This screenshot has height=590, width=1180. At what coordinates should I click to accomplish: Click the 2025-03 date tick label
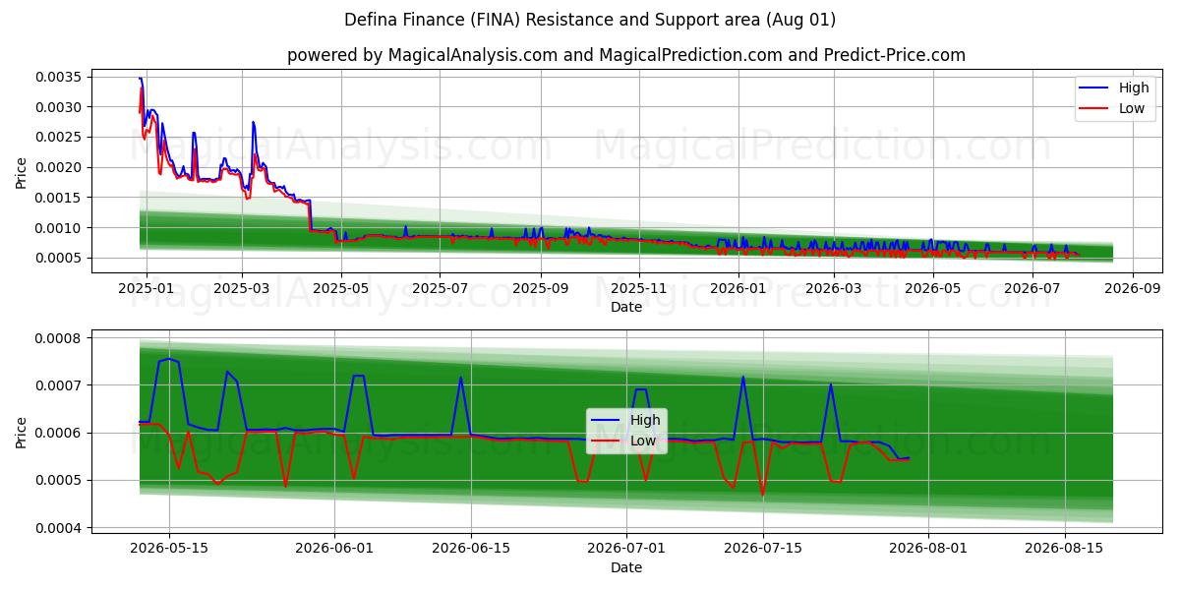[242, 288]
